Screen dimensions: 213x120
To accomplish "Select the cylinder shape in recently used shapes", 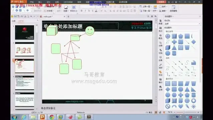I will point(174,53).
